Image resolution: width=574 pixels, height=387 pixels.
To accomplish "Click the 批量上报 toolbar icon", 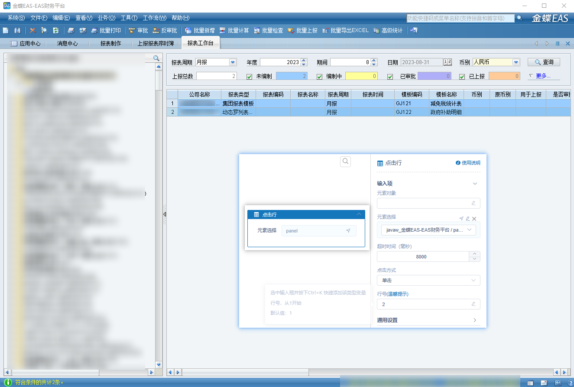I will (x=291, y=31).
